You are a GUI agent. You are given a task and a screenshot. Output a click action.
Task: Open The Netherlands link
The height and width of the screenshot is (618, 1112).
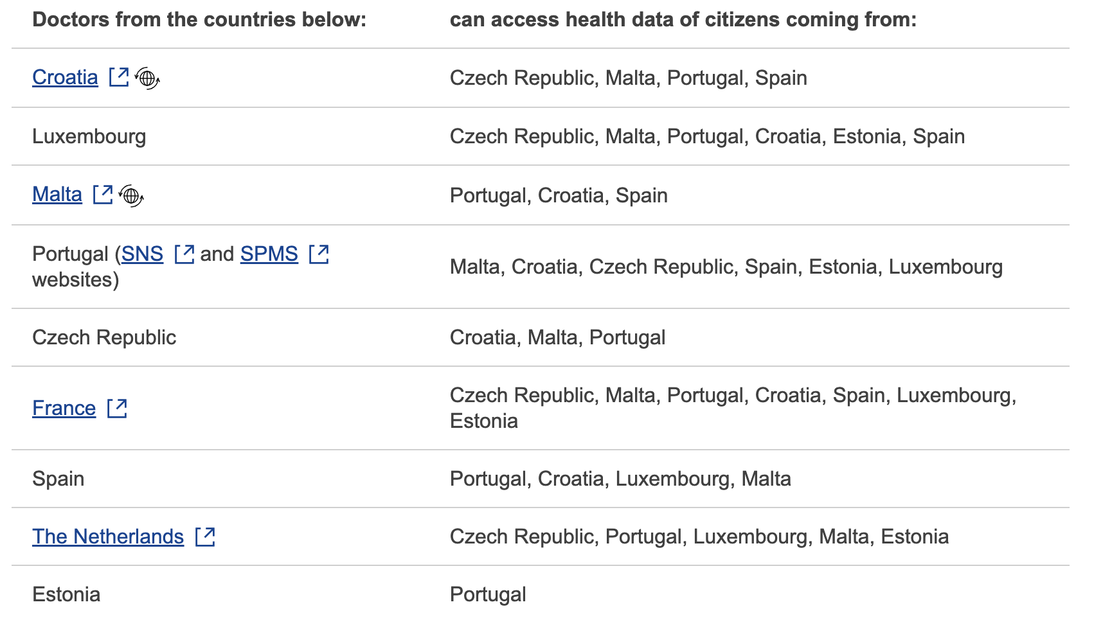coord(108,537)
